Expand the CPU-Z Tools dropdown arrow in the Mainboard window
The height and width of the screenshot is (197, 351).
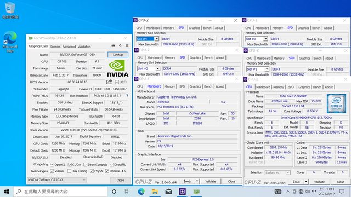(197, 181)
